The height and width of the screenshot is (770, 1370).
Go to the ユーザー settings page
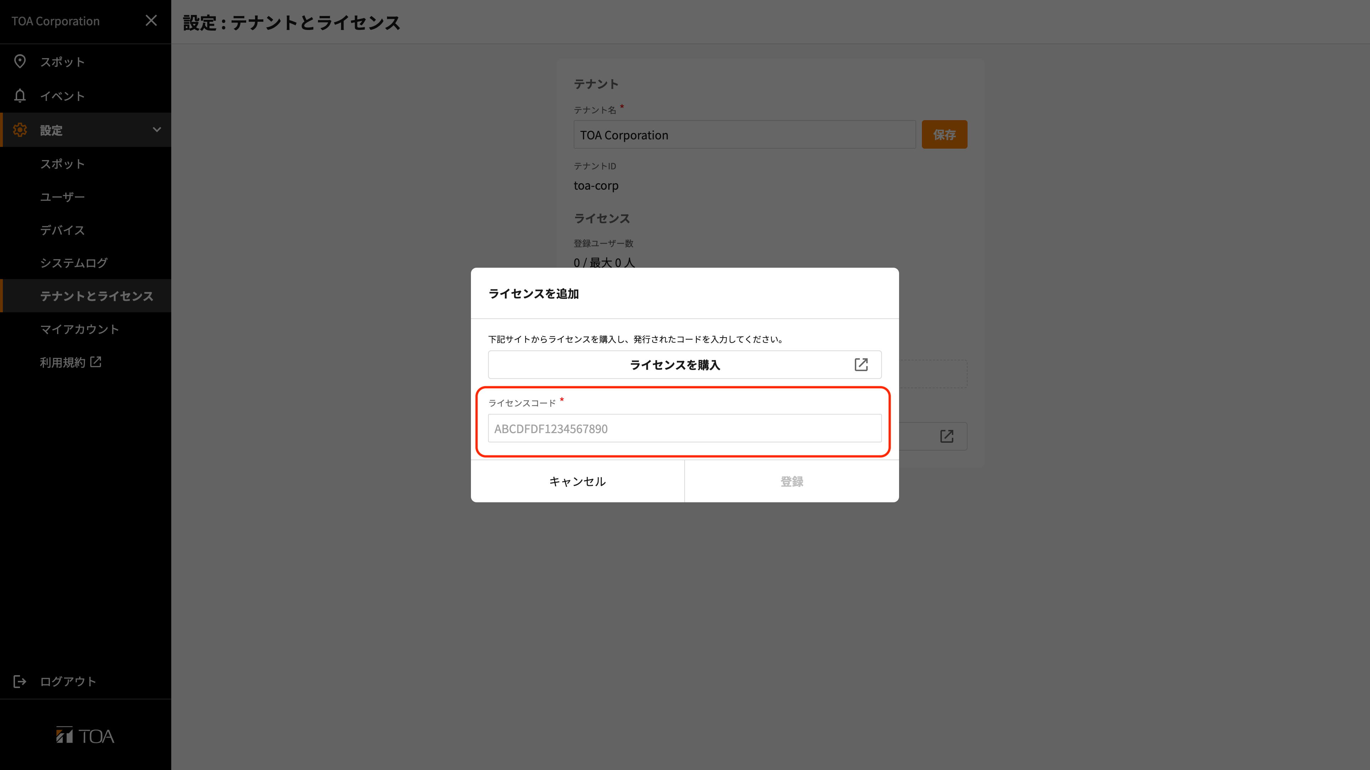(x=86, y=197)
